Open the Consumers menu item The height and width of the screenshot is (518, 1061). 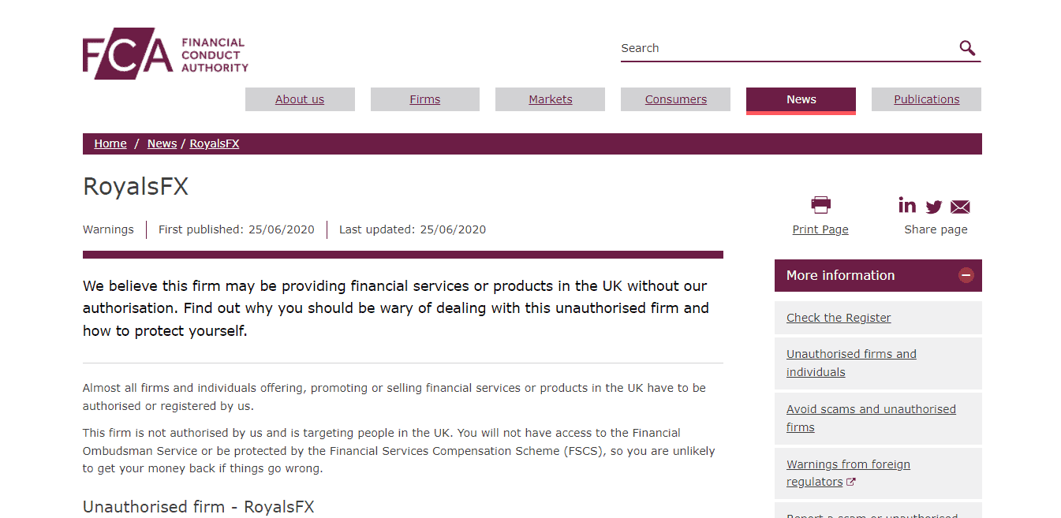pos(675,99)
